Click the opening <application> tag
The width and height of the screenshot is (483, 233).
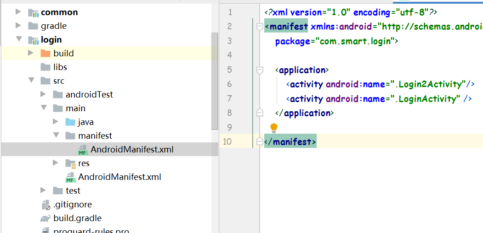click(x=302, y=70)
